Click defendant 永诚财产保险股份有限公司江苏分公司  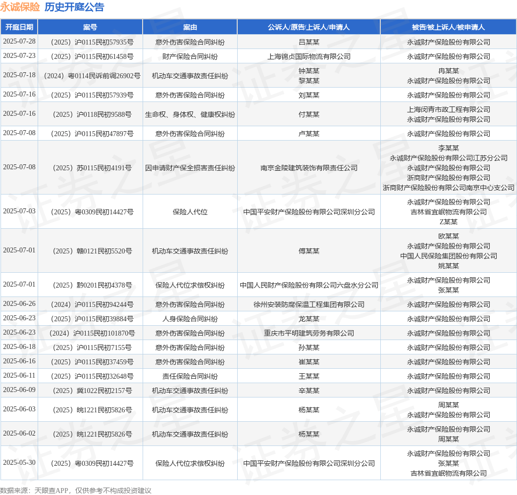[449, 158]
